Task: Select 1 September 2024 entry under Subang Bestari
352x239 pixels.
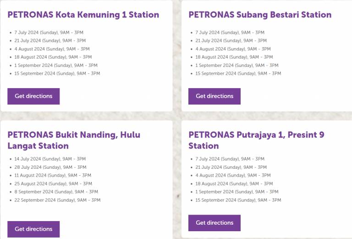Action: click(x=237, y=65)
